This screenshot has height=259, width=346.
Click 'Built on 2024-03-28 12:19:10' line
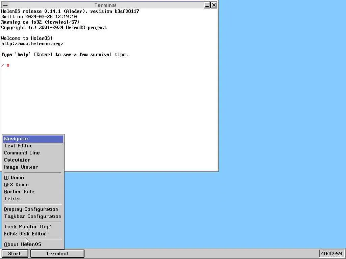[x=39, y=17]
